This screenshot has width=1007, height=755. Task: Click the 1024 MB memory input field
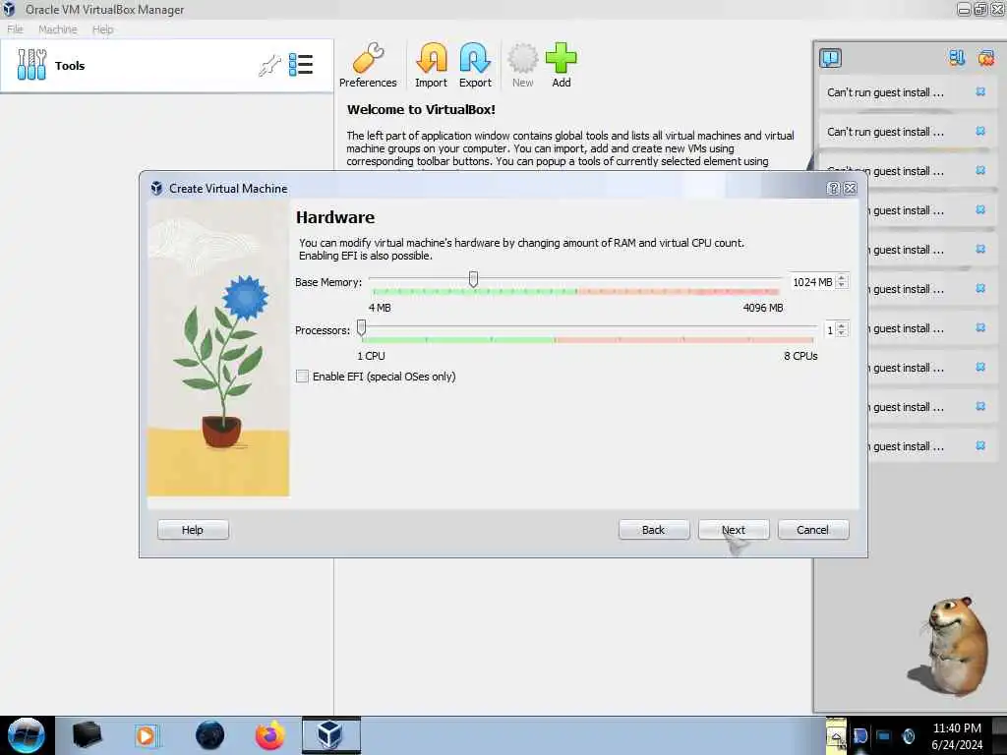point(812,282)
